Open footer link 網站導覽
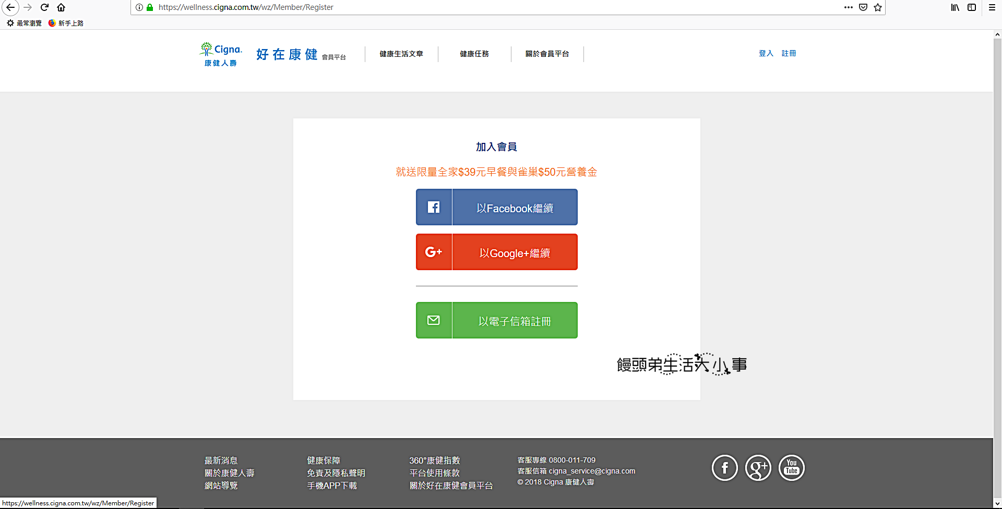Viewport: 1002px width, 509px height. pos(221,486)
